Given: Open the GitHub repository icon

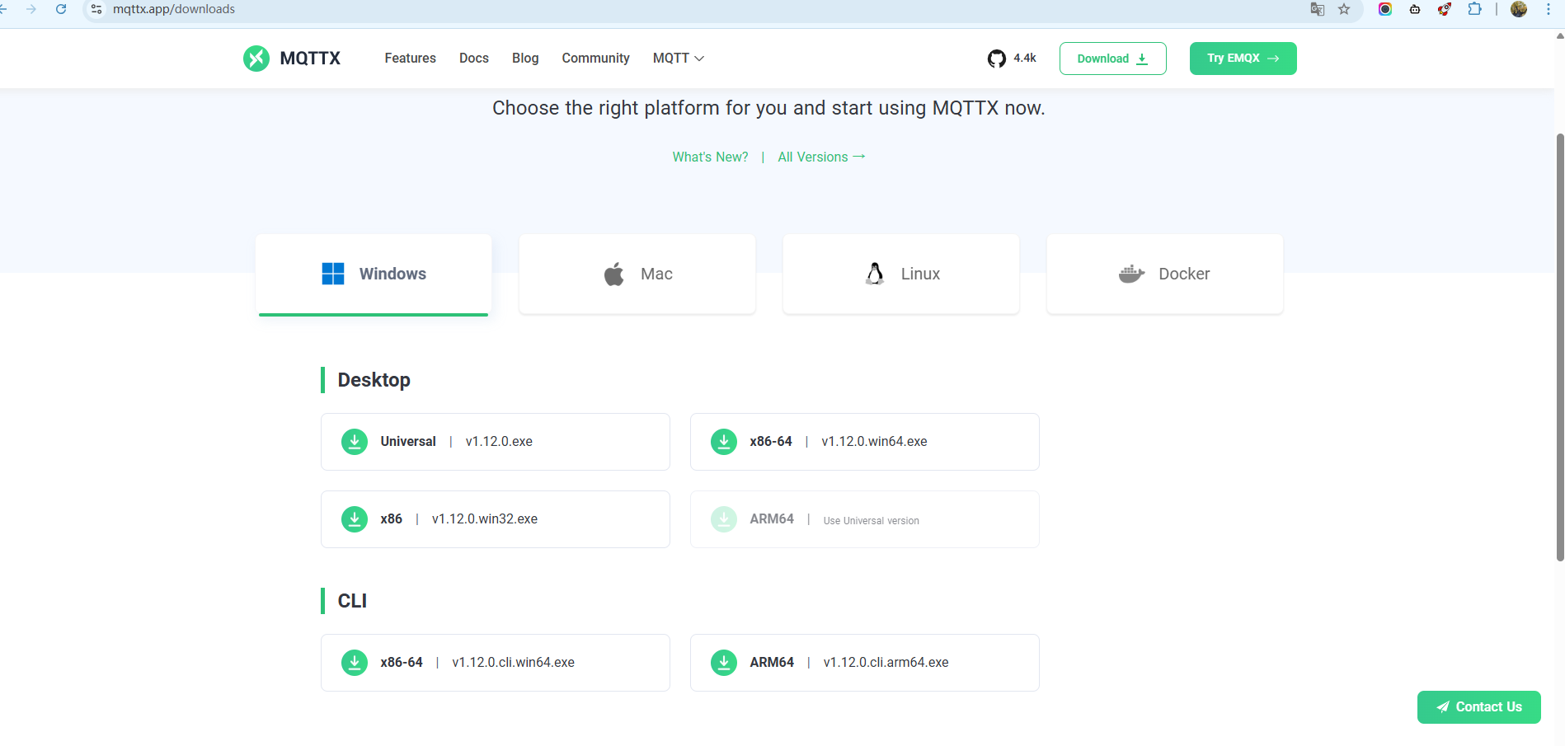Looking at the screenshot, I should 996,59.
